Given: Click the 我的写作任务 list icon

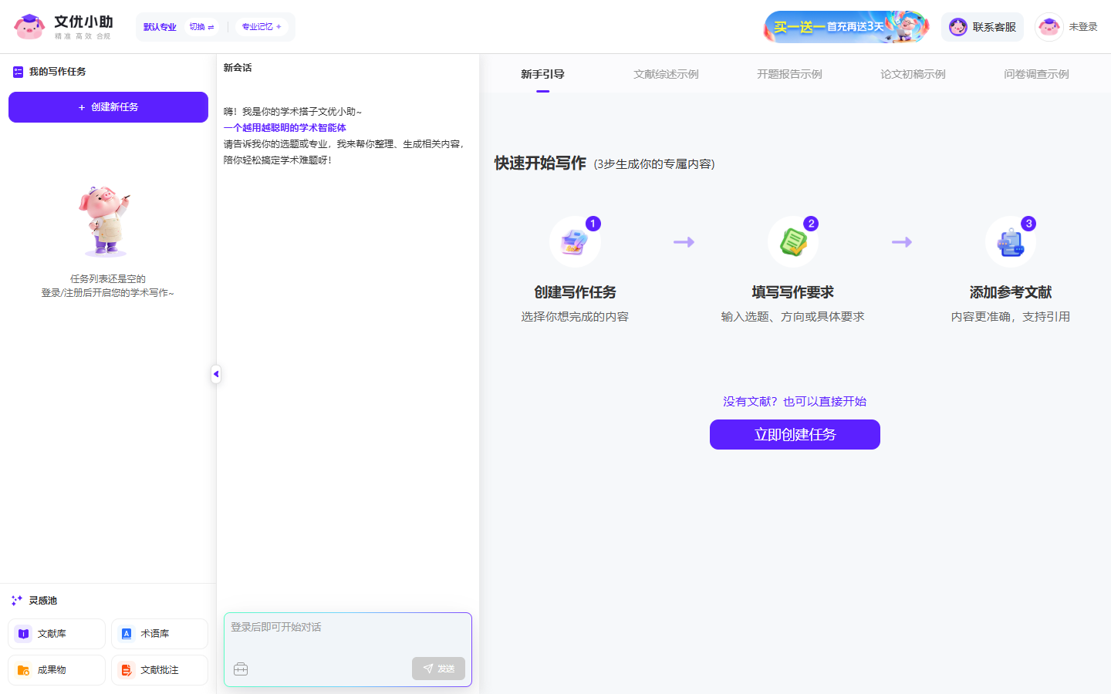Looking at the screenshot, I should tap(18, 72).
